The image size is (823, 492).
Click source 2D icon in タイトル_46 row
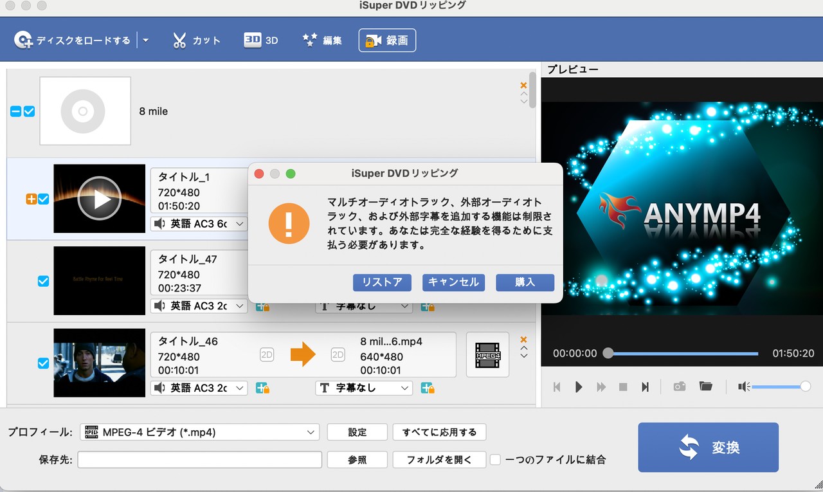(267, 354)
